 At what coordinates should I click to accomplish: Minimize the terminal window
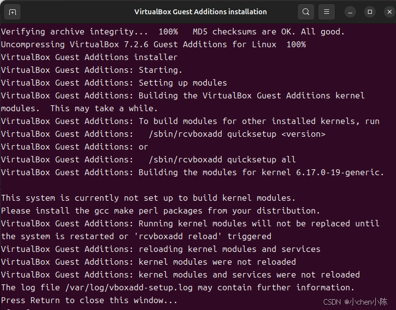[x=350, y=12]
